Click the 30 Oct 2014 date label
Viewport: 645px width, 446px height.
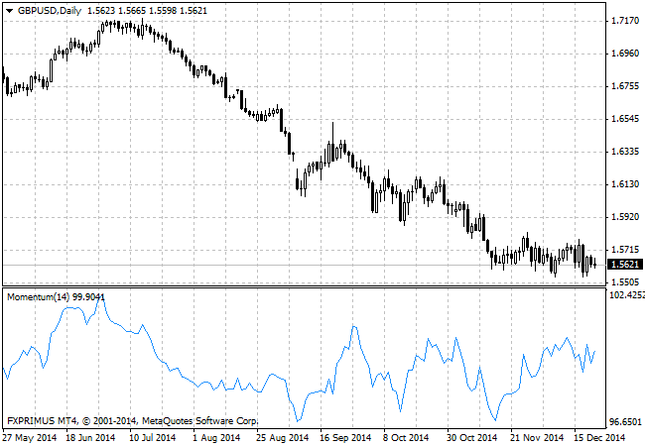pos(470,437)
